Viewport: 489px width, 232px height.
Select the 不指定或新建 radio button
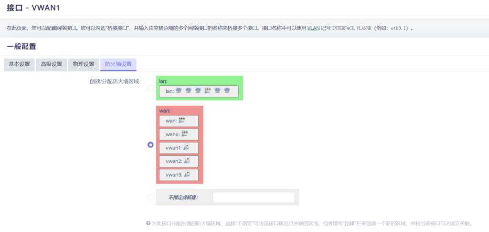tap(150, 197)
